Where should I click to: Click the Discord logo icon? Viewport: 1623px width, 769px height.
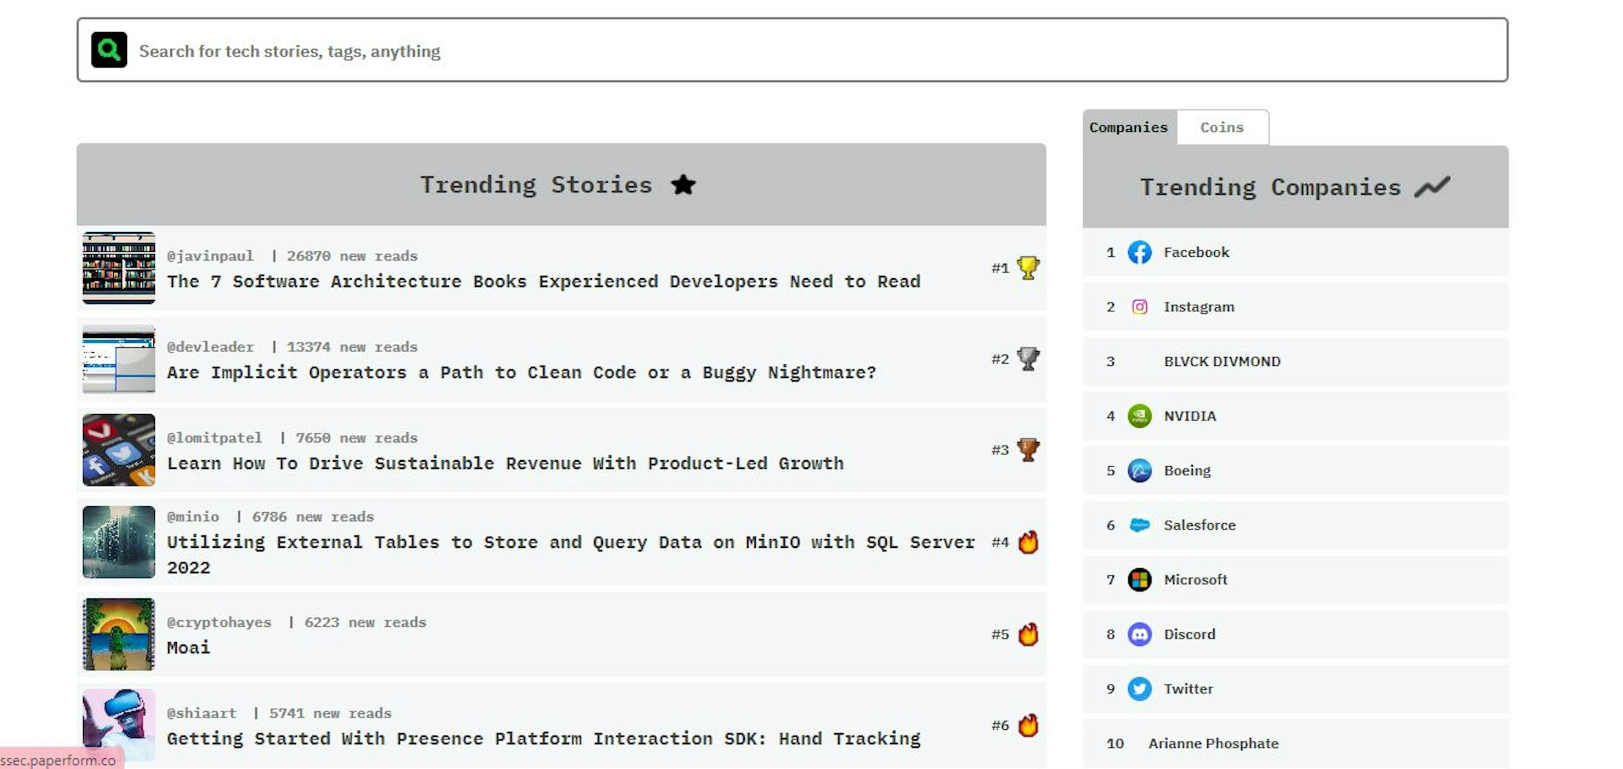(1139, 633)
